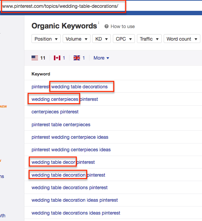The image size is (202, 221).
Task: Select the Canada flag country tab
Action: click(x=59, y=58)
